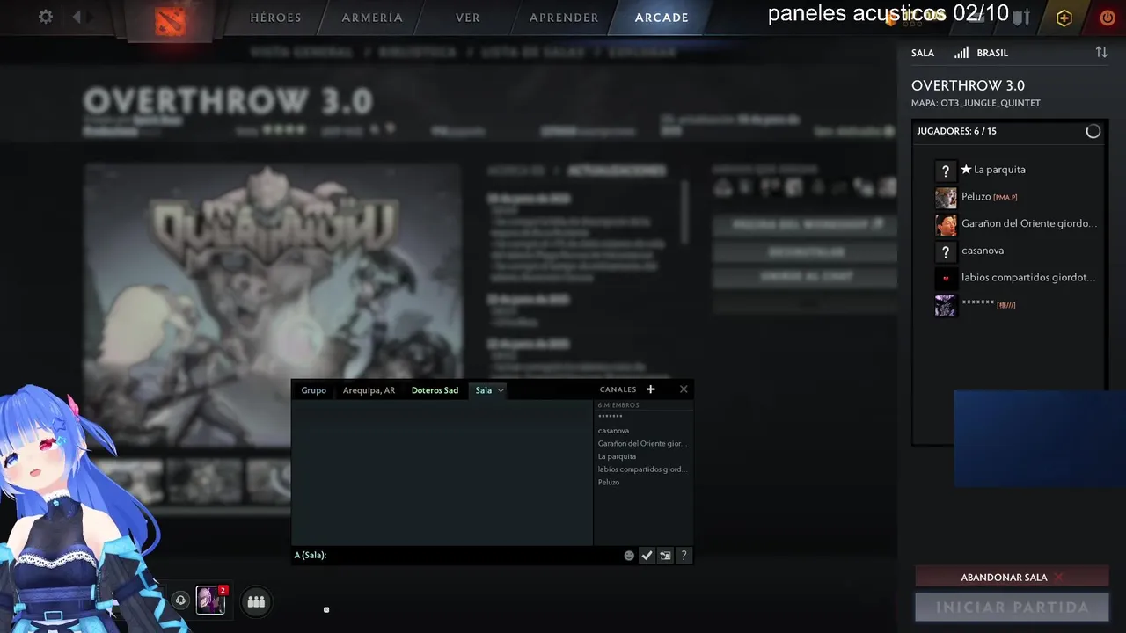Click casanova in chat members list

click(613, 431)
